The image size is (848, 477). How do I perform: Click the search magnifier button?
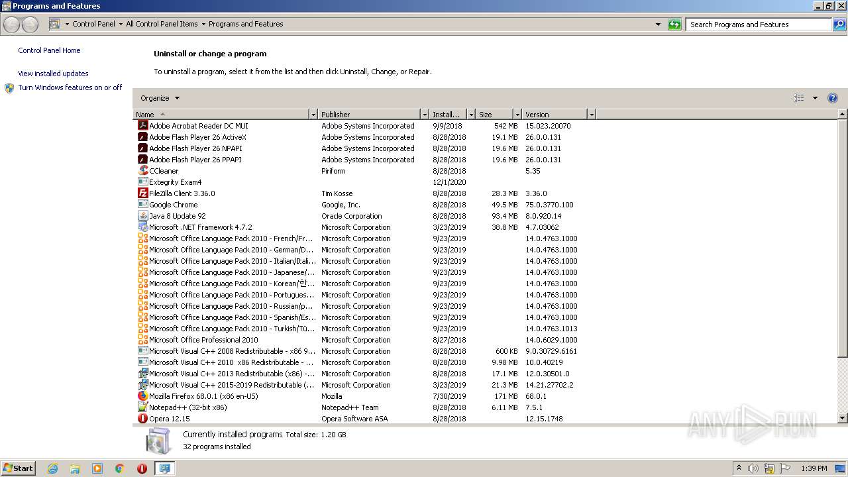pyautogui.click(x=839, y=25)
